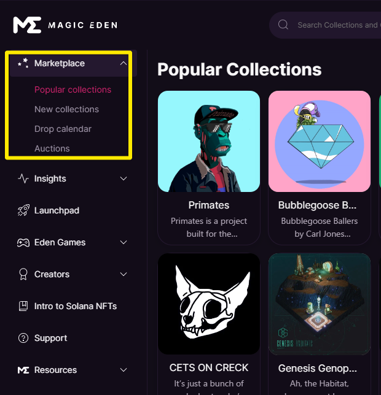
Task: Click the Marketplace sparkle stars icon
Action: point(23,63)
